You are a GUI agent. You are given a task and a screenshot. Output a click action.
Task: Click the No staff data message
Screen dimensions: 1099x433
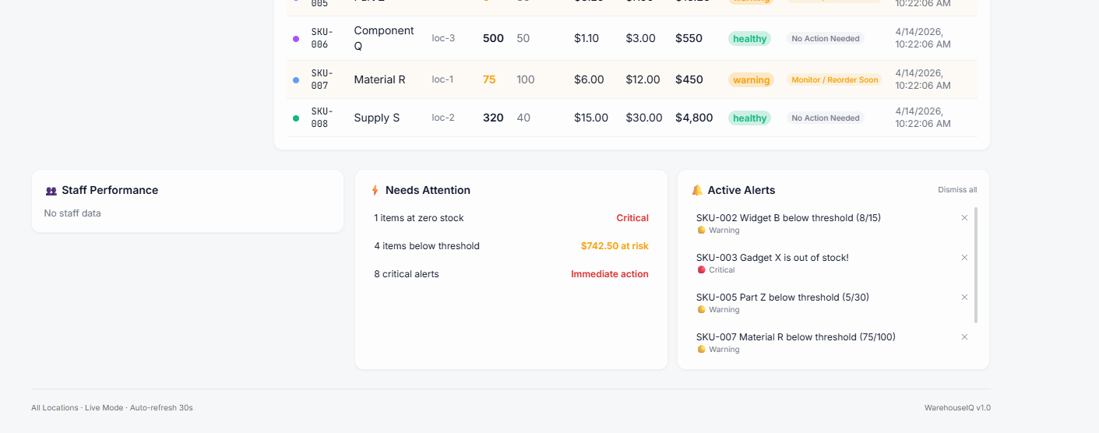pyautogui.click(x=72, y=213)
